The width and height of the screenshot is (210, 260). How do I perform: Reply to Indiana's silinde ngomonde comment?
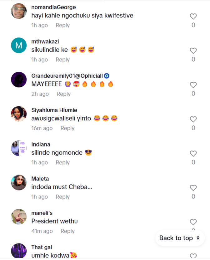[62, 162]
